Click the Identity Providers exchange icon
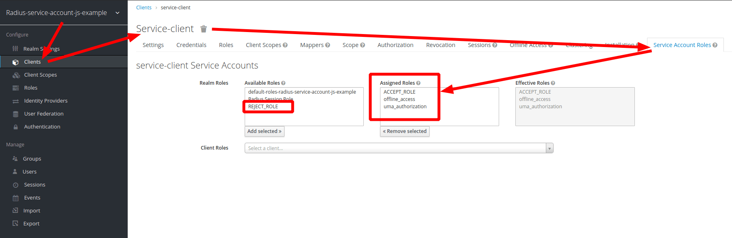 16,101
